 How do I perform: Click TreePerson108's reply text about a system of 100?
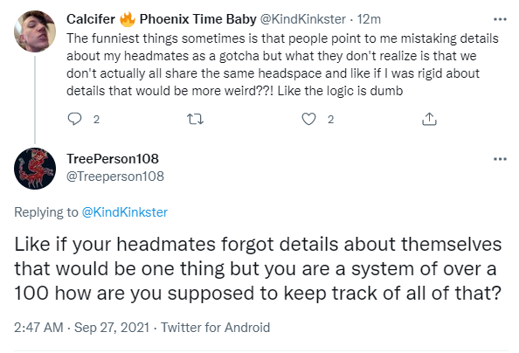[x=258, y=268]
